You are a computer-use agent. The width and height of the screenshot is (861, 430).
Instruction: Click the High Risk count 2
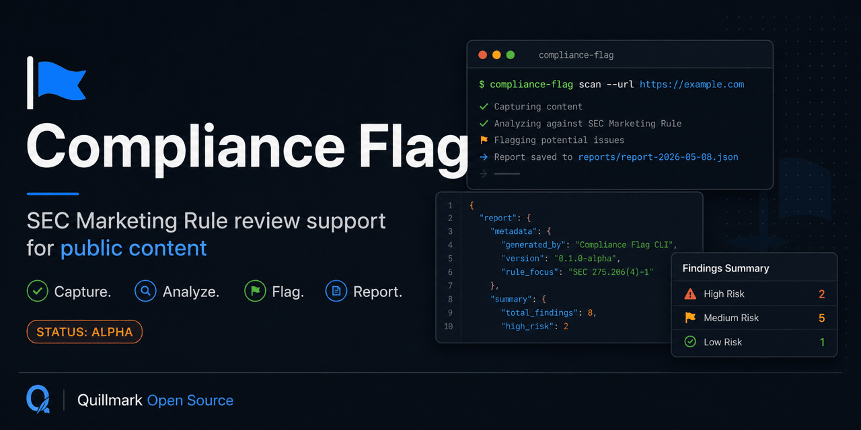821,294
